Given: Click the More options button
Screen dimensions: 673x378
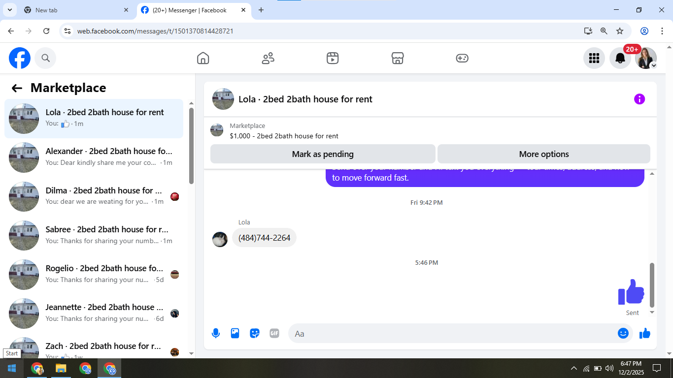Looking at the screenshot, I should (544, 154).
